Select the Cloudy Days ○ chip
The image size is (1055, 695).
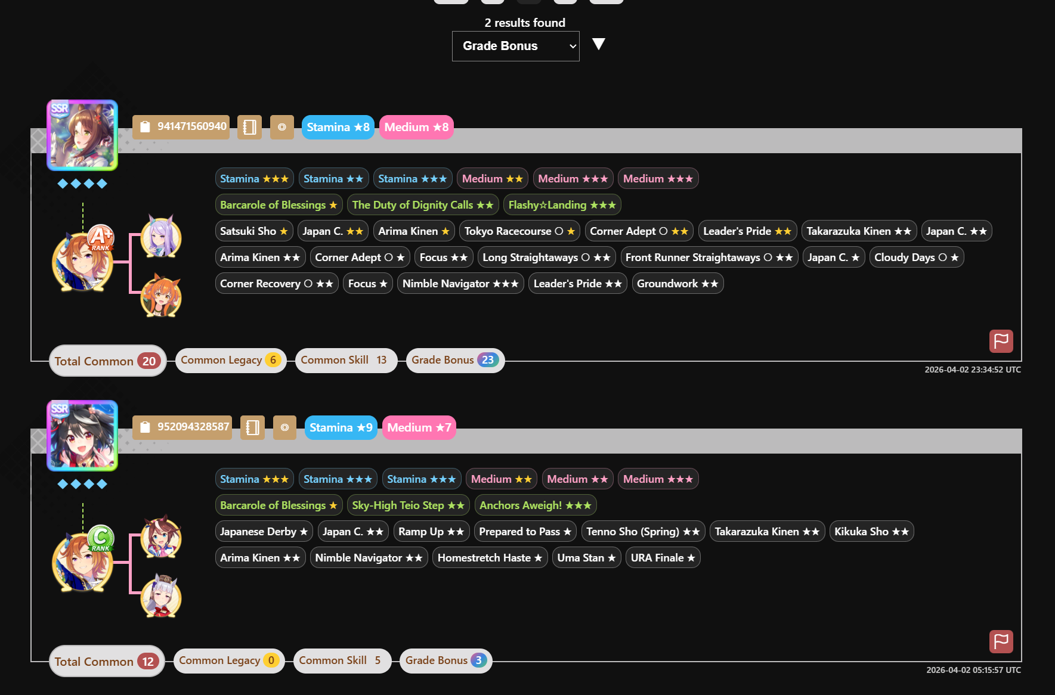click(x=917, y=257)
